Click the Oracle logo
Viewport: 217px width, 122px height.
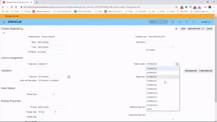(x=15, y=22)
